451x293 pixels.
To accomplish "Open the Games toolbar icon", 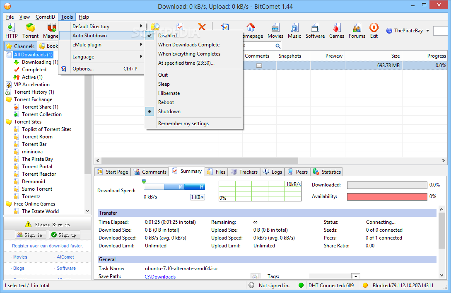I will click(337, 31).
